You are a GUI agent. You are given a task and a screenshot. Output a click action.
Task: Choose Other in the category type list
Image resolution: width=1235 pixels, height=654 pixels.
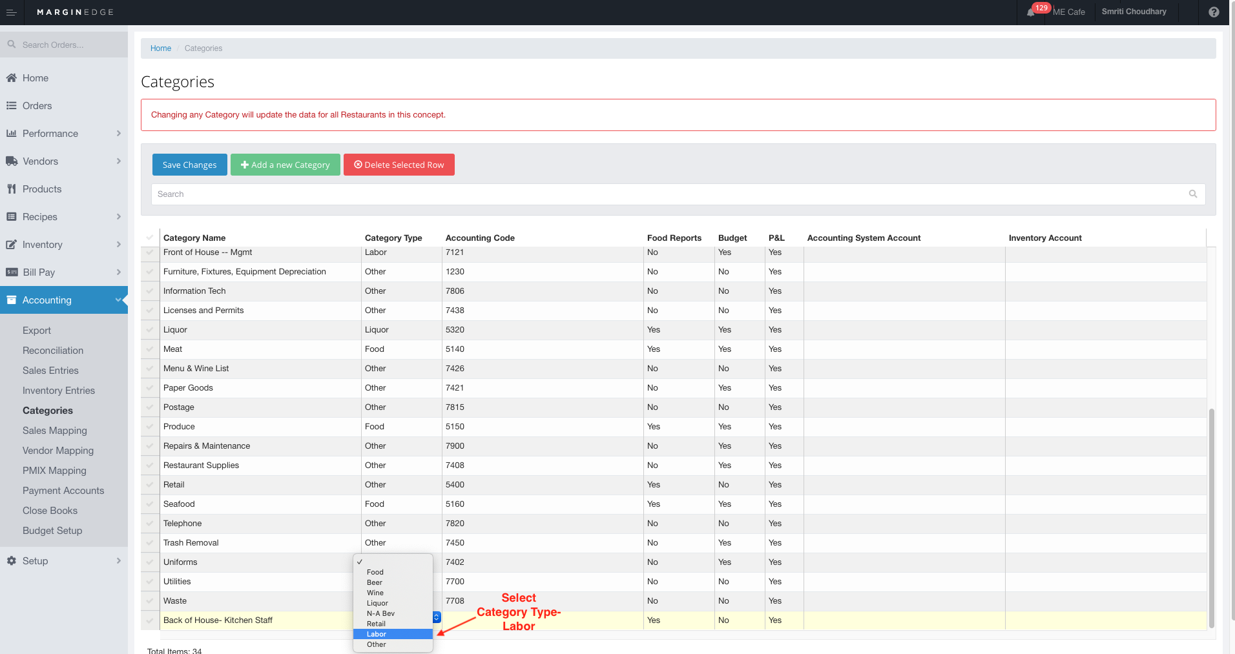tap(393, 644)
